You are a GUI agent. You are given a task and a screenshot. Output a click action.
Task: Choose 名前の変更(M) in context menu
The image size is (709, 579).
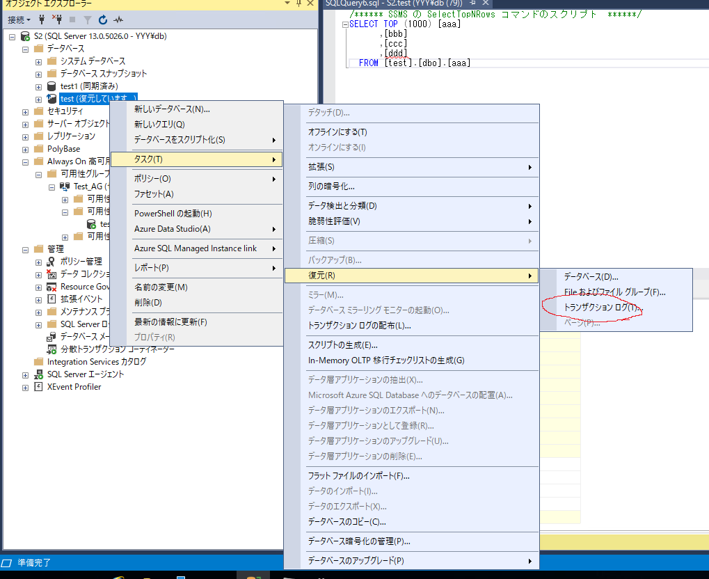(x=197, y=287)
